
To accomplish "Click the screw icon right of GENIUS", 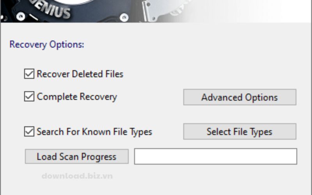I will 124,17.
